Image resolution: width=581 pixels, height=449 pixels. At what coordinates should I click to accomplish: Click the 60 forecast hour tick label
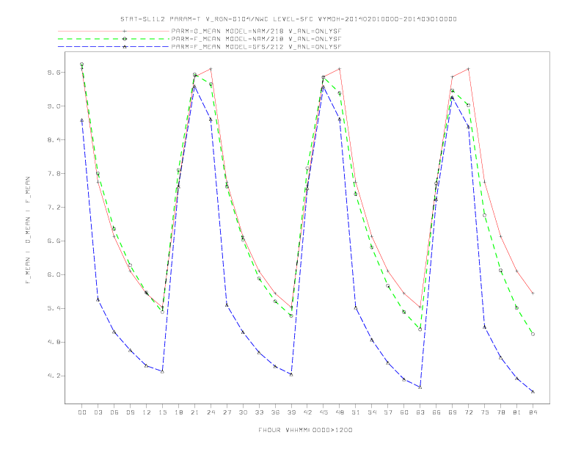404,412
